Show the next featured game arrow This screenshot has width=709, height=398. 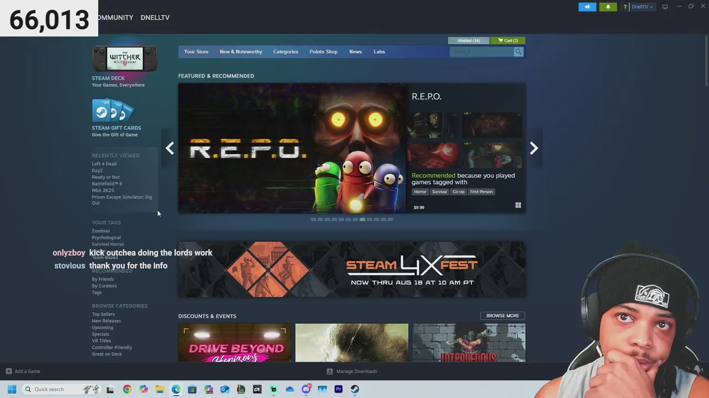tap(534, 148)
